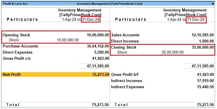Select the highlighted Nett Profit row
Image resolution: width=217 pixels, height=109 pixels.
pyautogui.click(x=56, y=74)
